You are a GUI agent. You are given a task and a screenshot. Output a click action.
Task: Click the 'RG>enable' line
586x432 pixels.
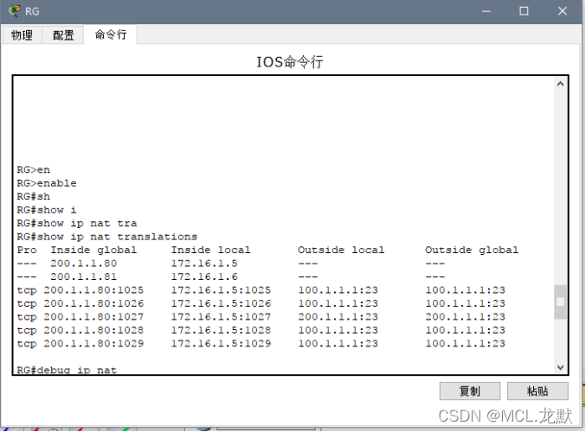tap(47, 183)
